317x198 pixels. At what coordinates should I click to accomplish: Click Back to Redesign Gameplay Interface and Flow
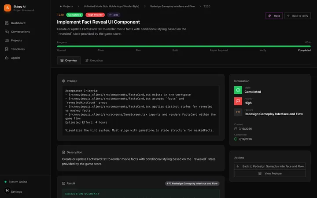pyautogui.click(x=270, y=166)
